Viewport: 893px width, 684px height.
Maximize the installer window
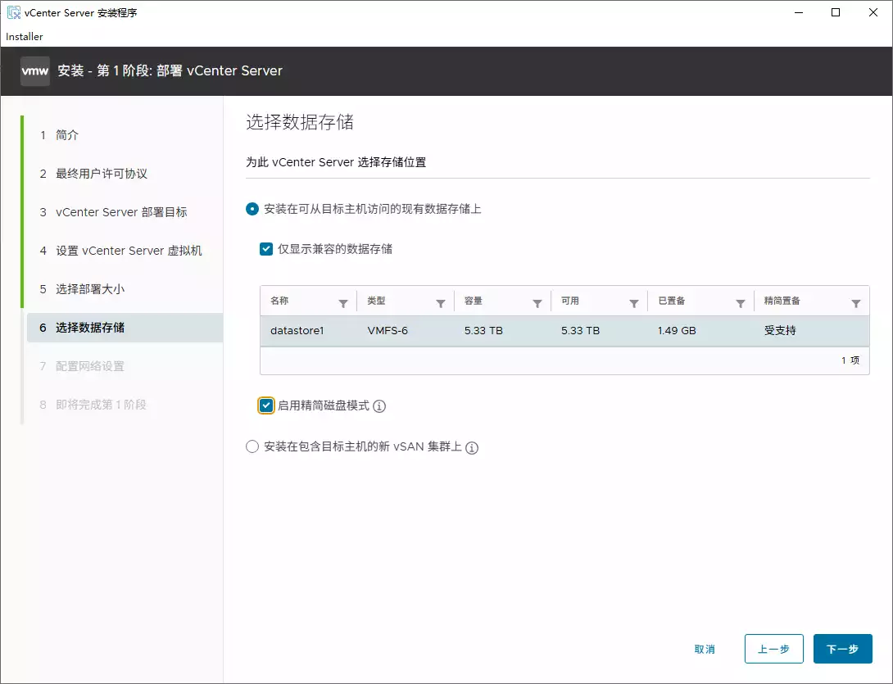tap(836, 12)
